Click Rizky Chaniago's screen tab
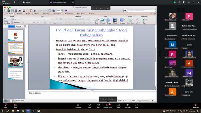The height and width of the screenshot is (113, 201). click(62, 2)
